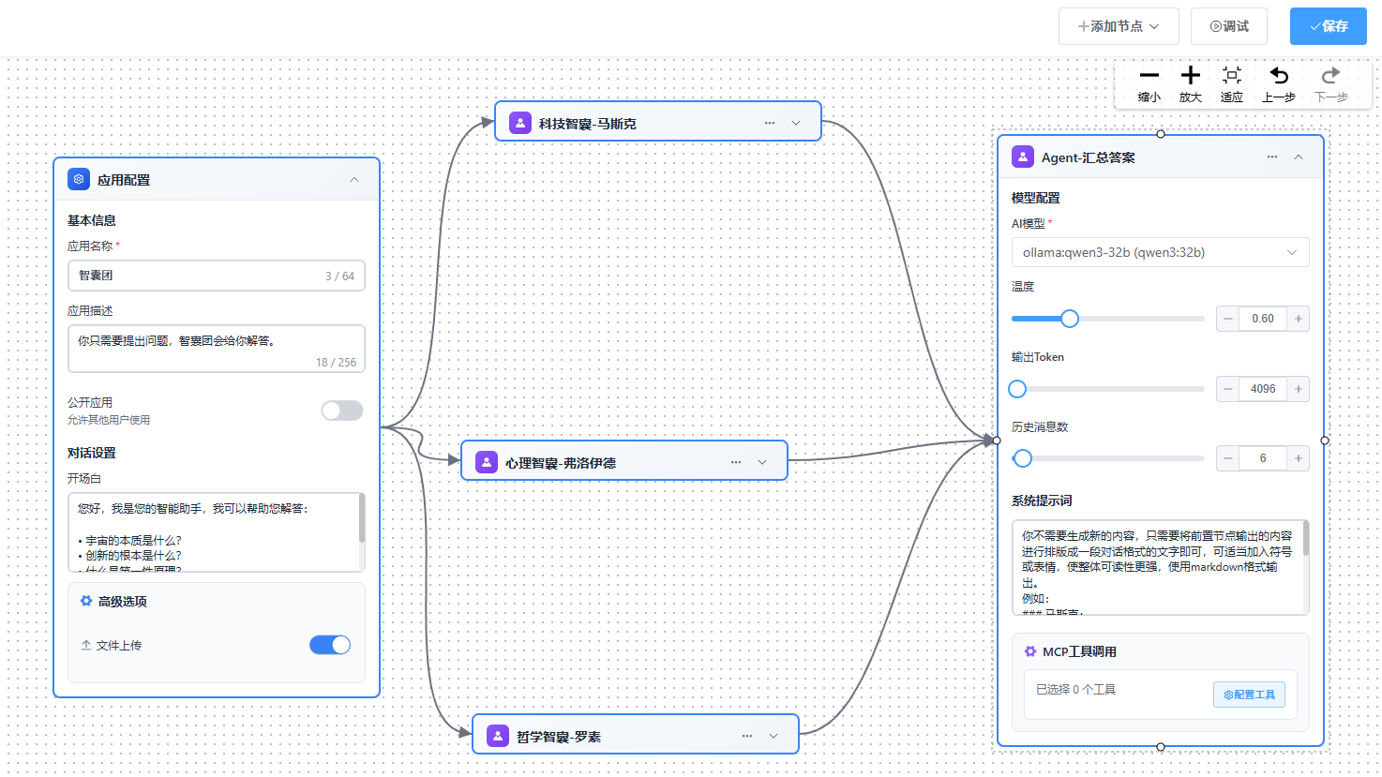Viewport: 1382px width, 777px height.
Task: Click the 保存 save button
Action: pos(1328,26)
